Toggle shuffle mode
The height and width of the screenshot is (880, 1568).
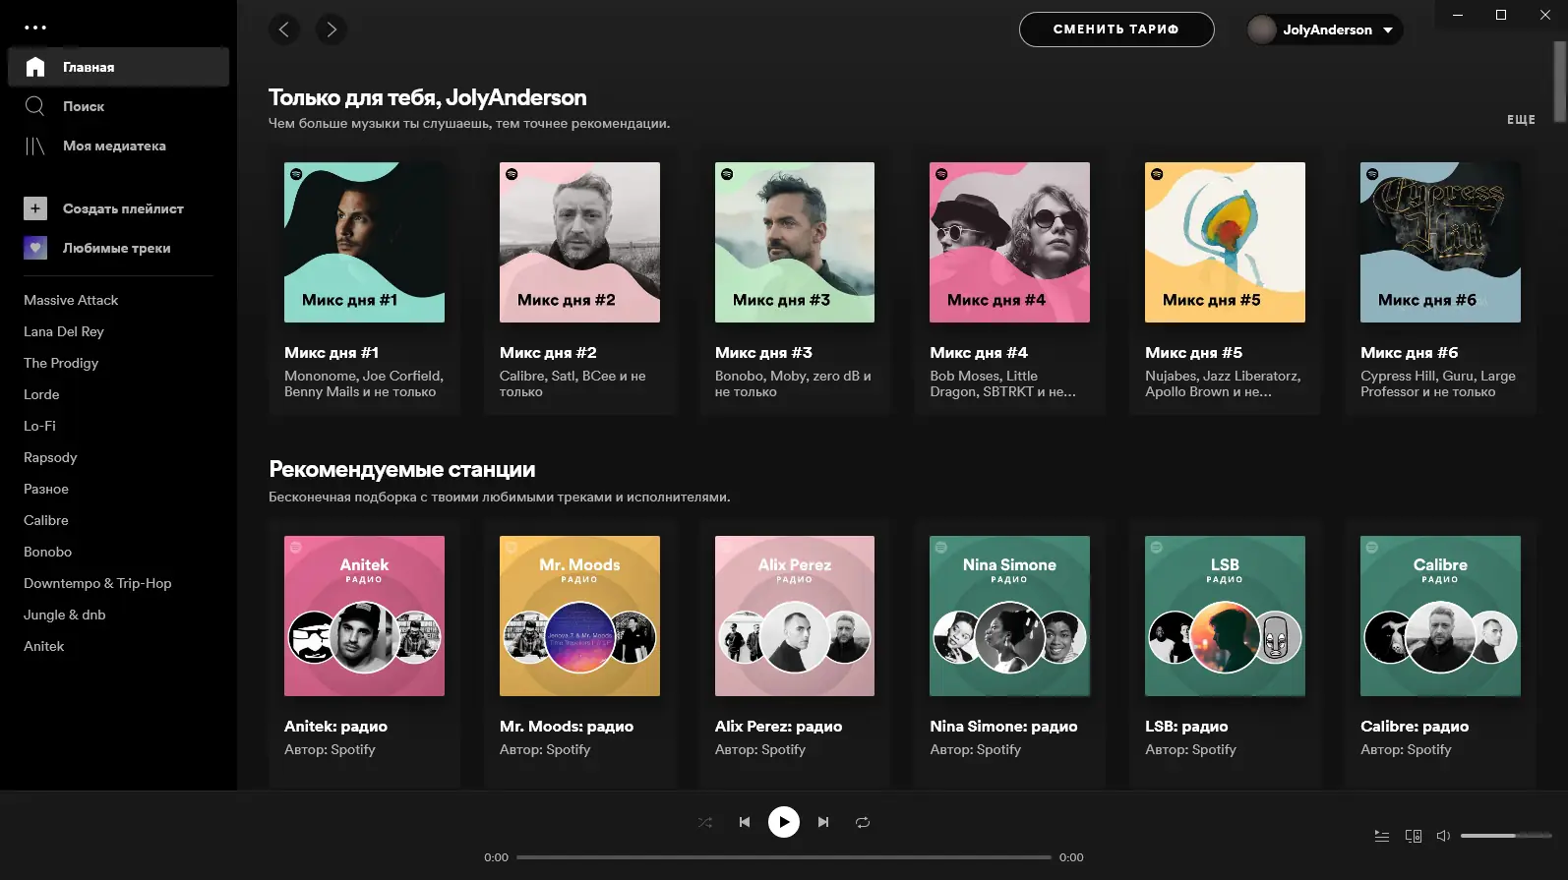pyautogui.click(x=705, y=823)
